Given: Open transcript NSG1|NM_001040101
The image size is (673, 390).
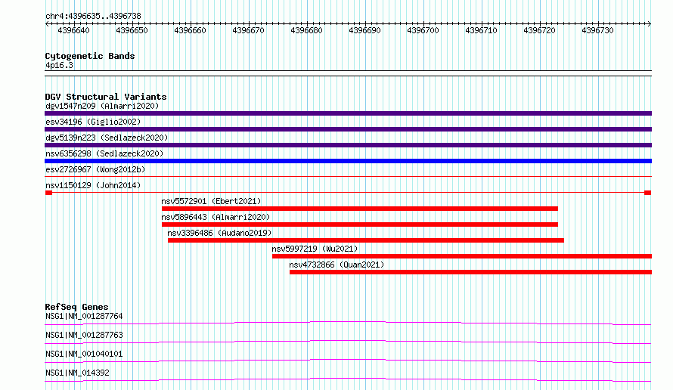Looking at the screenshot, I should [x=84, y=354].
